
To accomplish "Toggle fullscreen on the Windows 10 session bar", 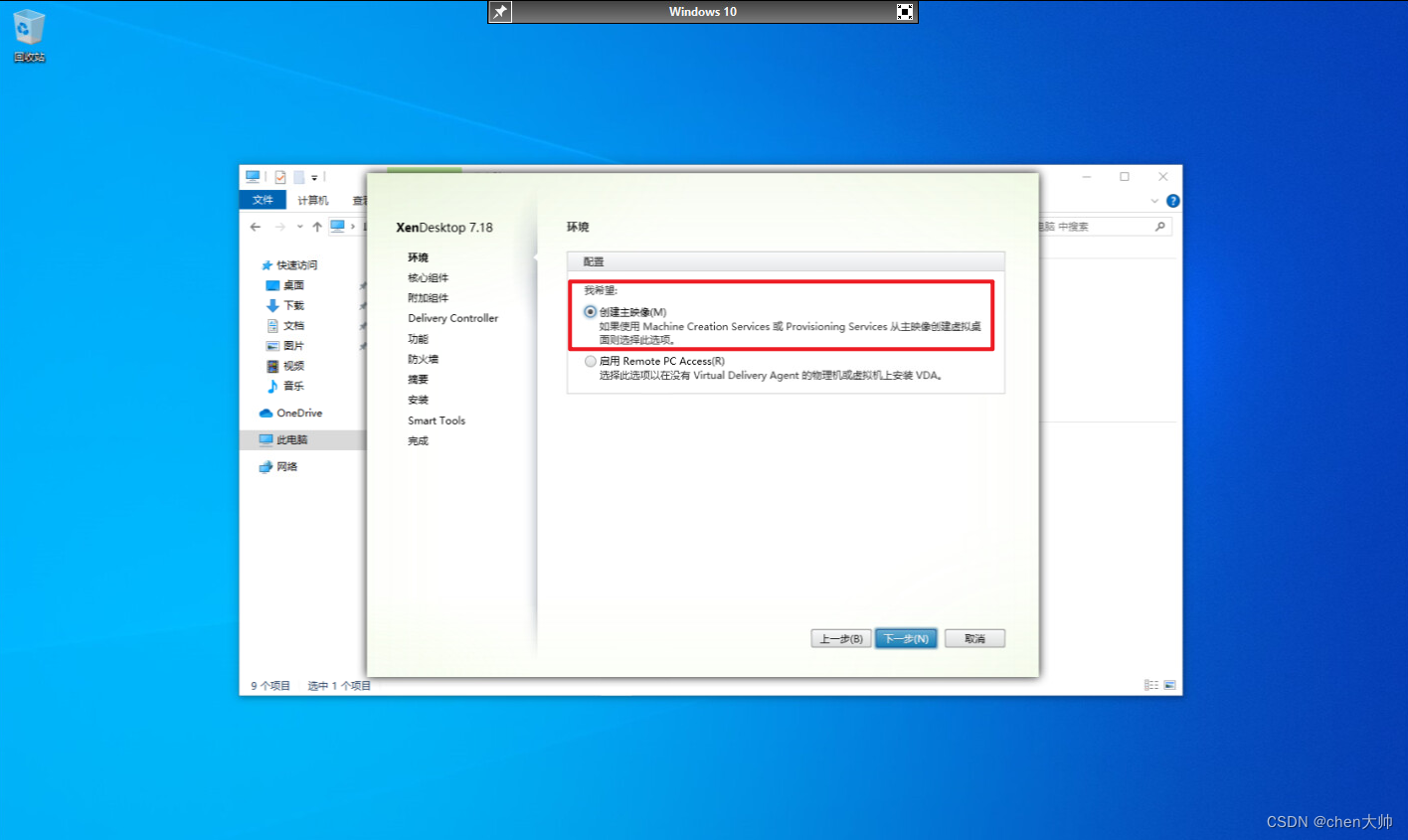I will coord(905,12).
